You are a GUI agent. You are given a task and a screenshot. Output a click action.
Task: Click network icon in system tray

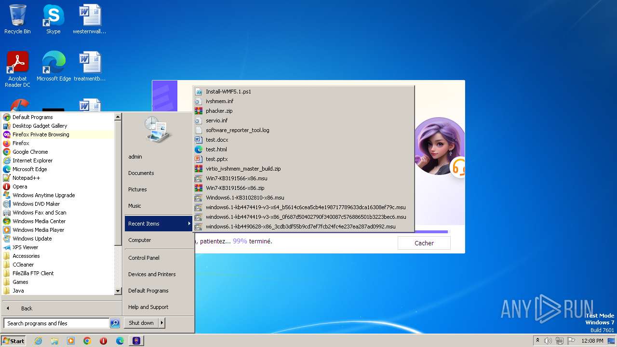click(560, 341)
